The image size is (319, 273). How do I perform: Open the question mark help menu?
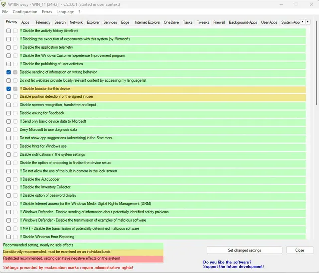(x=79, y=12)
